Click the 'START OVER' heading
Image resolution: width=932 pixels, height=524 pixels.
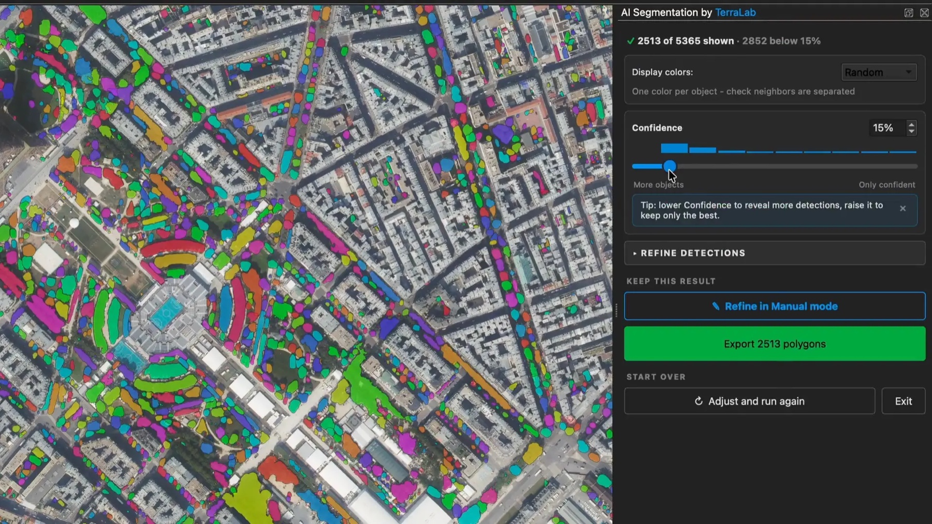click(656, 377)
